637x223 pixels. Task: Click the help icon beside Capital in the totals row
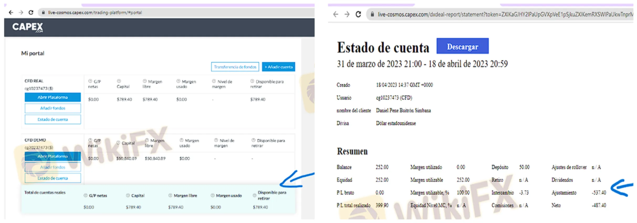tap(128, 195)
